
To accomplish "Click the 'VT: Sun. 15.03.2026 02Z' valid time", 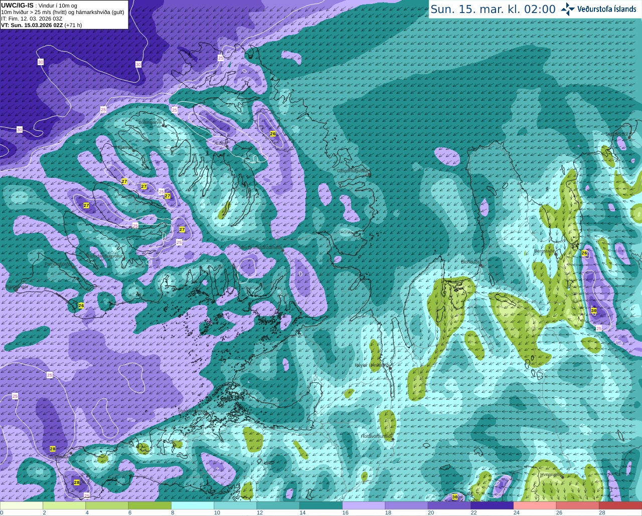I will click(x=32, y=25).
